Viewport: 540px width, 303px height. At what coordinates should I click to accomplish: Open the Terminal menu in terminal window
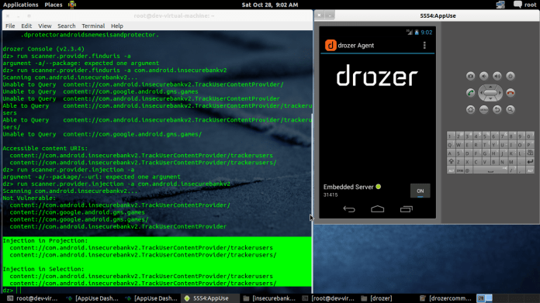(93, 26)
